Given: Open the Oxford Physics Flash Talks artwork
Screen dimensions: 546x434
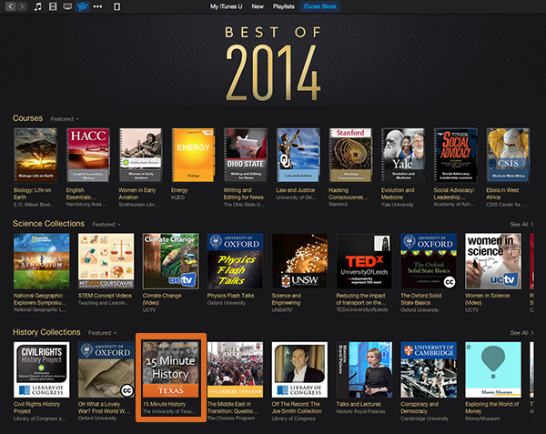Looking at the screenshot, I should [235, 261].
